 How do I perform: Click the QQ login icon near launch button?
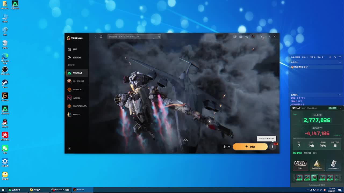tap(227, 147)
